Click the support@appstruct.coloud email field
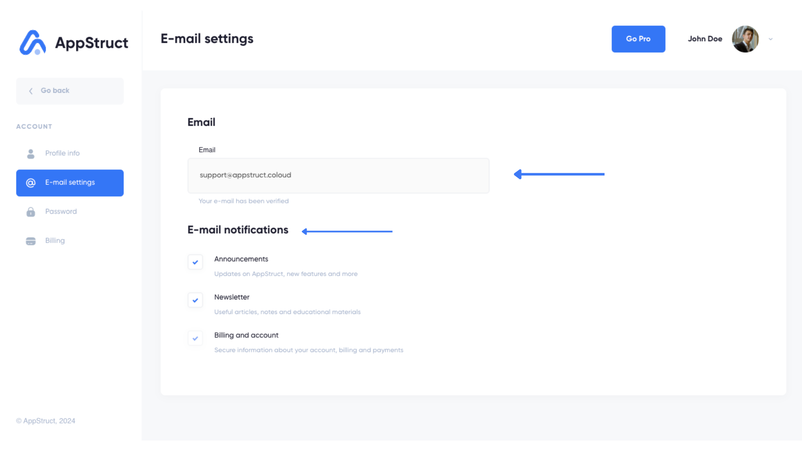The width and height of the screenshot is (802, 451). [338, 175]
